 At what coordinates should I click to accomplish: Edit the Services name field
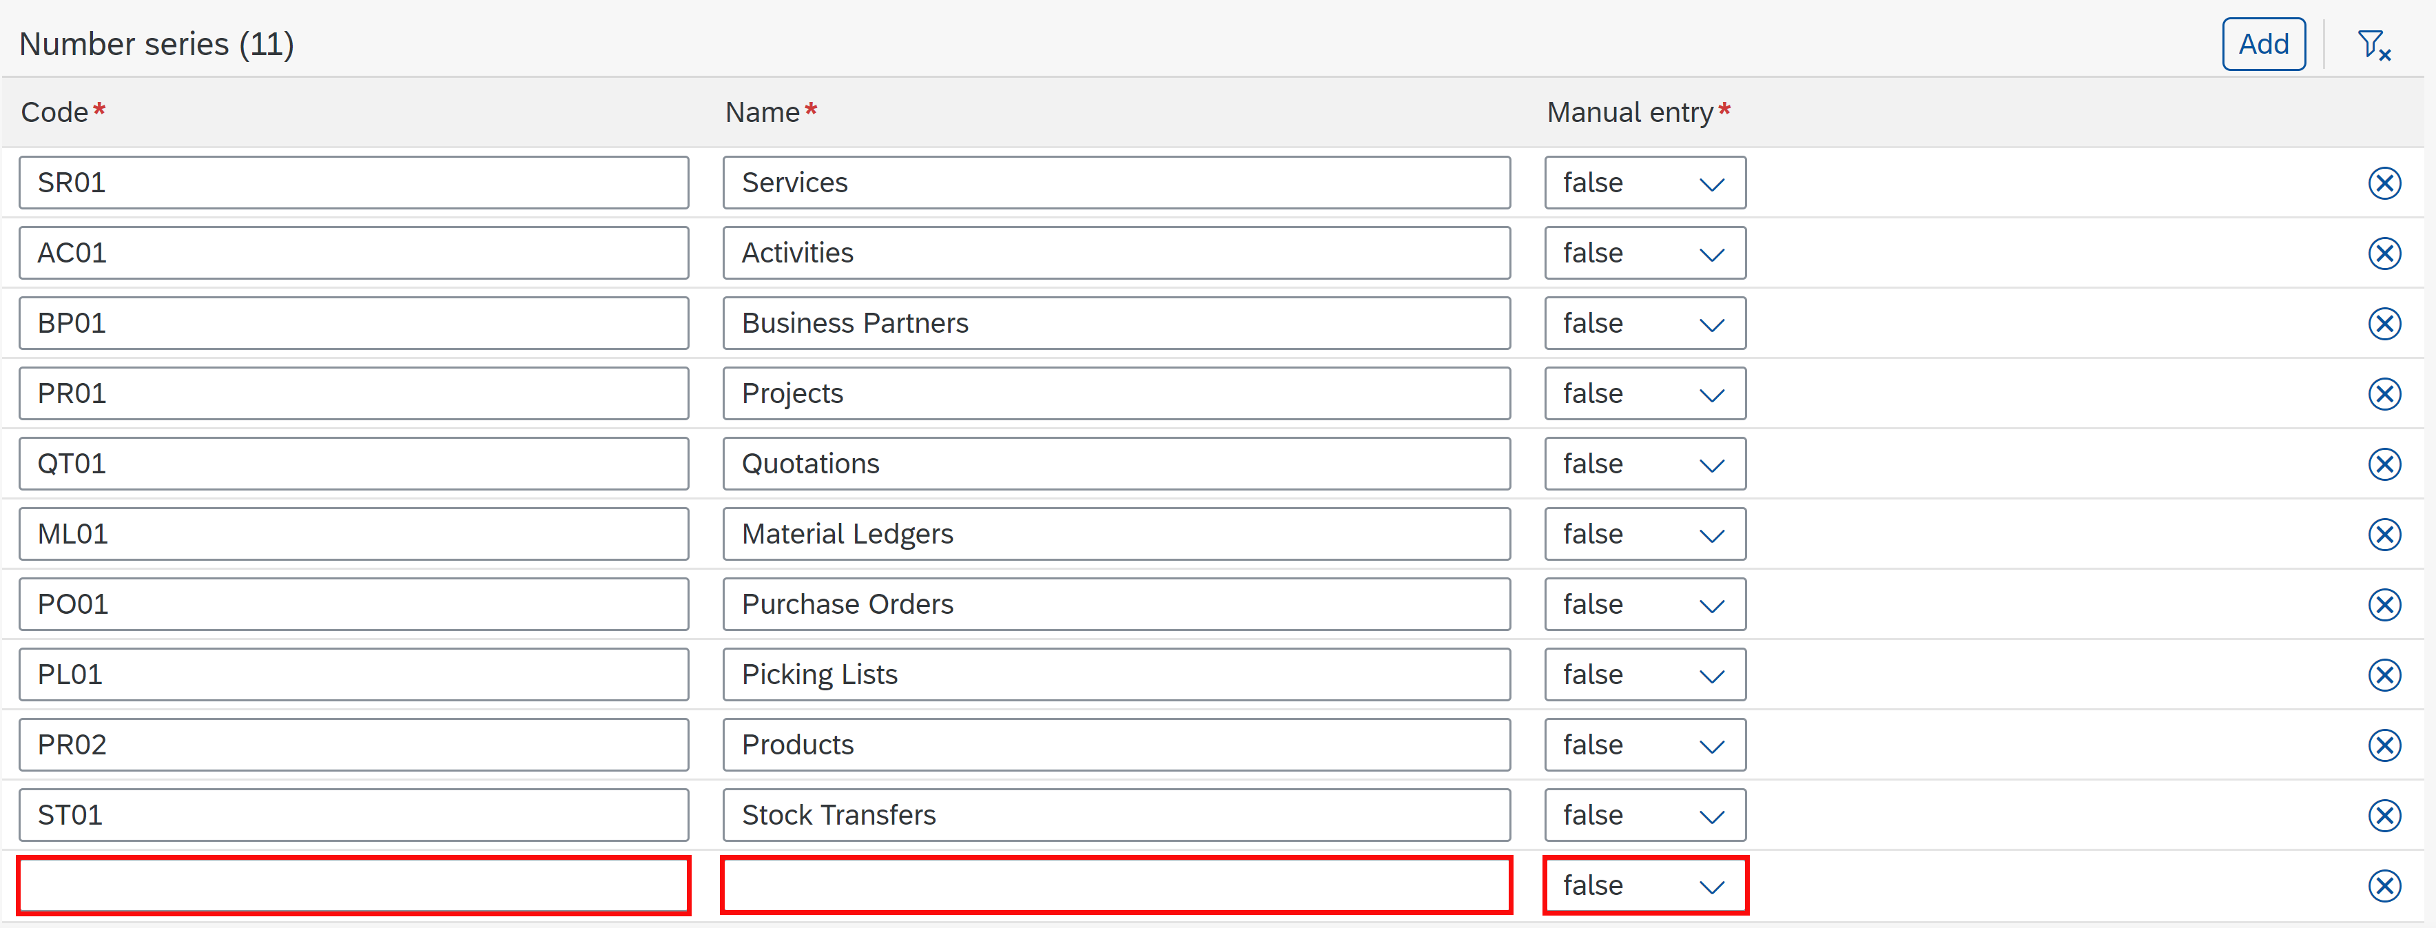tap(1117, 183)
